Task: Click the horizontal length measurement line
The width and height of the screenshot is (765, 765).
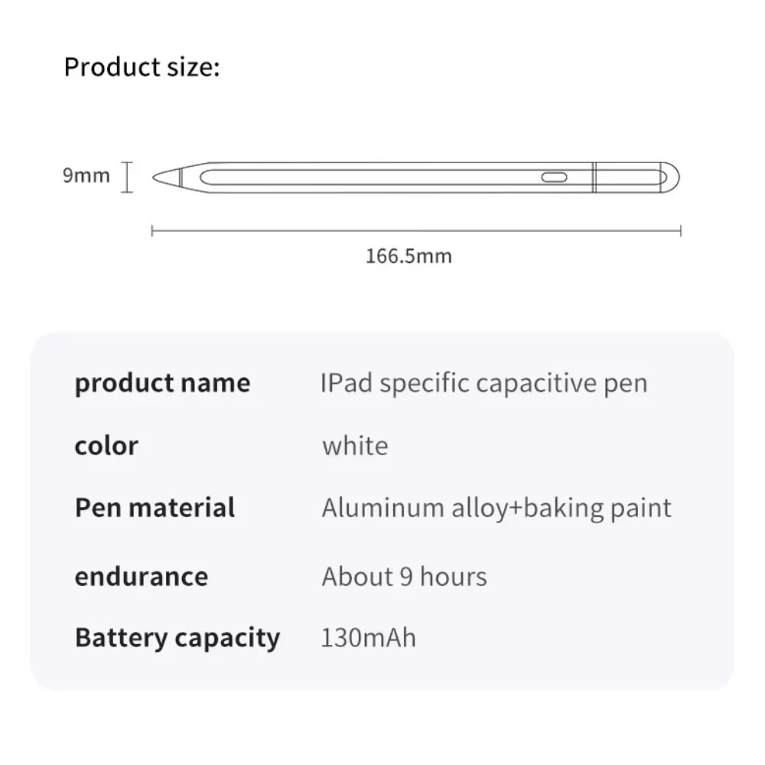Action: pos(416,231)
